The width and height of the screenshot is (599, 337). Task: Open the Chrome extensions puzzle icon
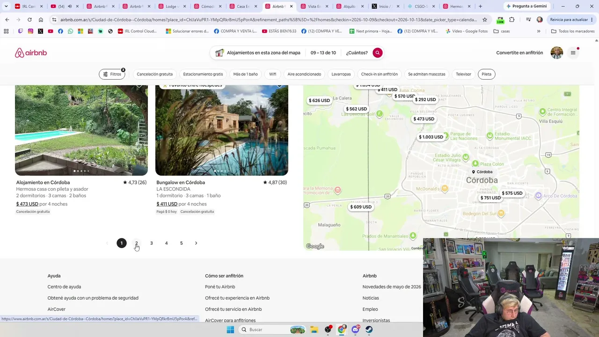(511, 20)
